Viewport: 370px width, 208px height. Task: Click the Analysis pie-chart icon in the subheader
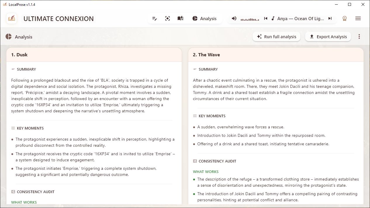[9, 37]
